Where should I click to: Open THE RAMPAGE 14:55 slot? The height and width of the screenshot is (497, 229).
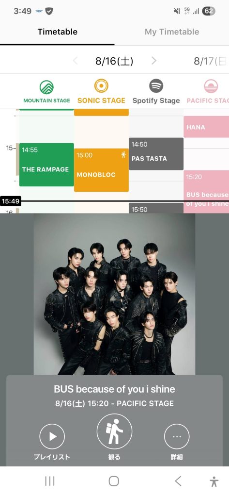point(46,165)
